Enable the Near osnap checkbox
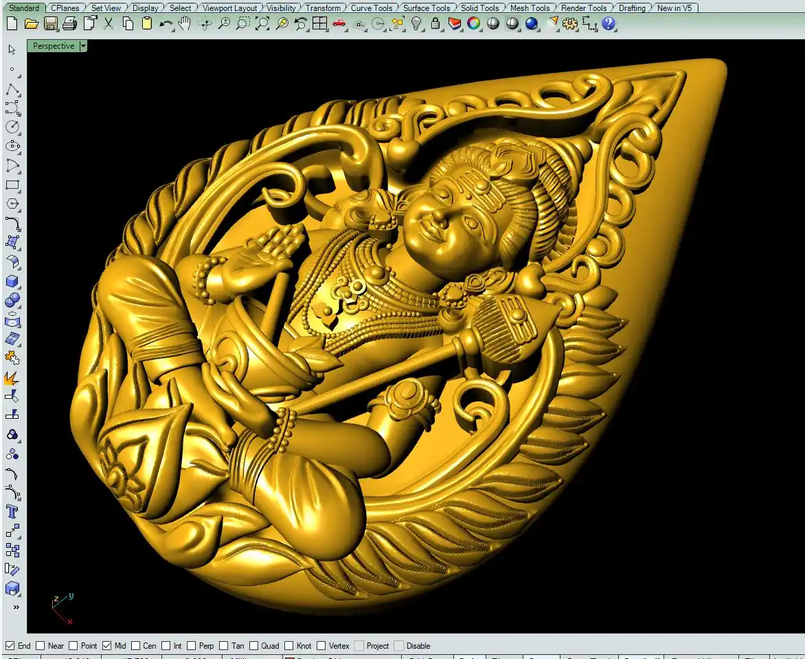This screenshot has height=659, width=805. [x=41, y=646]
